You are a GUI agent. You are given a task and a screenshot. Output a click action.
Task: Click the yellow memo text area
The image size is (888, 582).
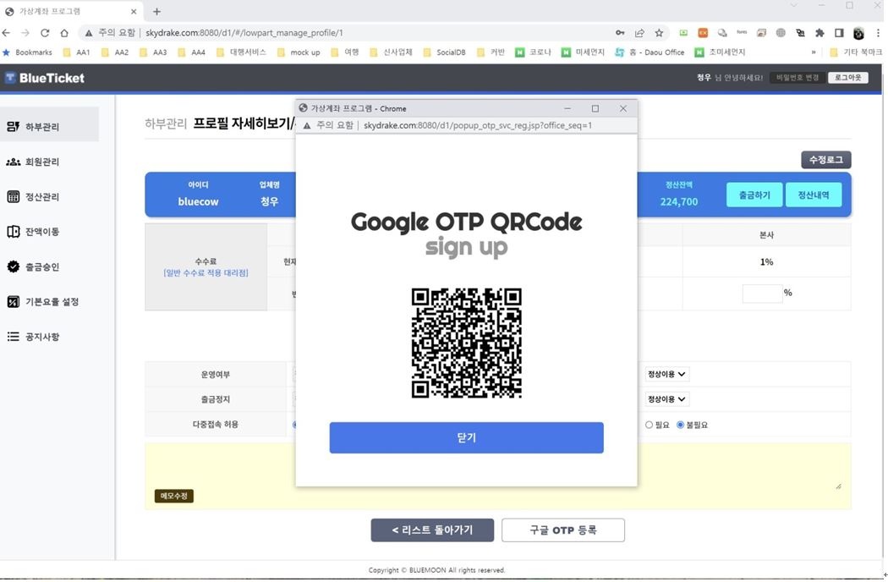point(498,476)
